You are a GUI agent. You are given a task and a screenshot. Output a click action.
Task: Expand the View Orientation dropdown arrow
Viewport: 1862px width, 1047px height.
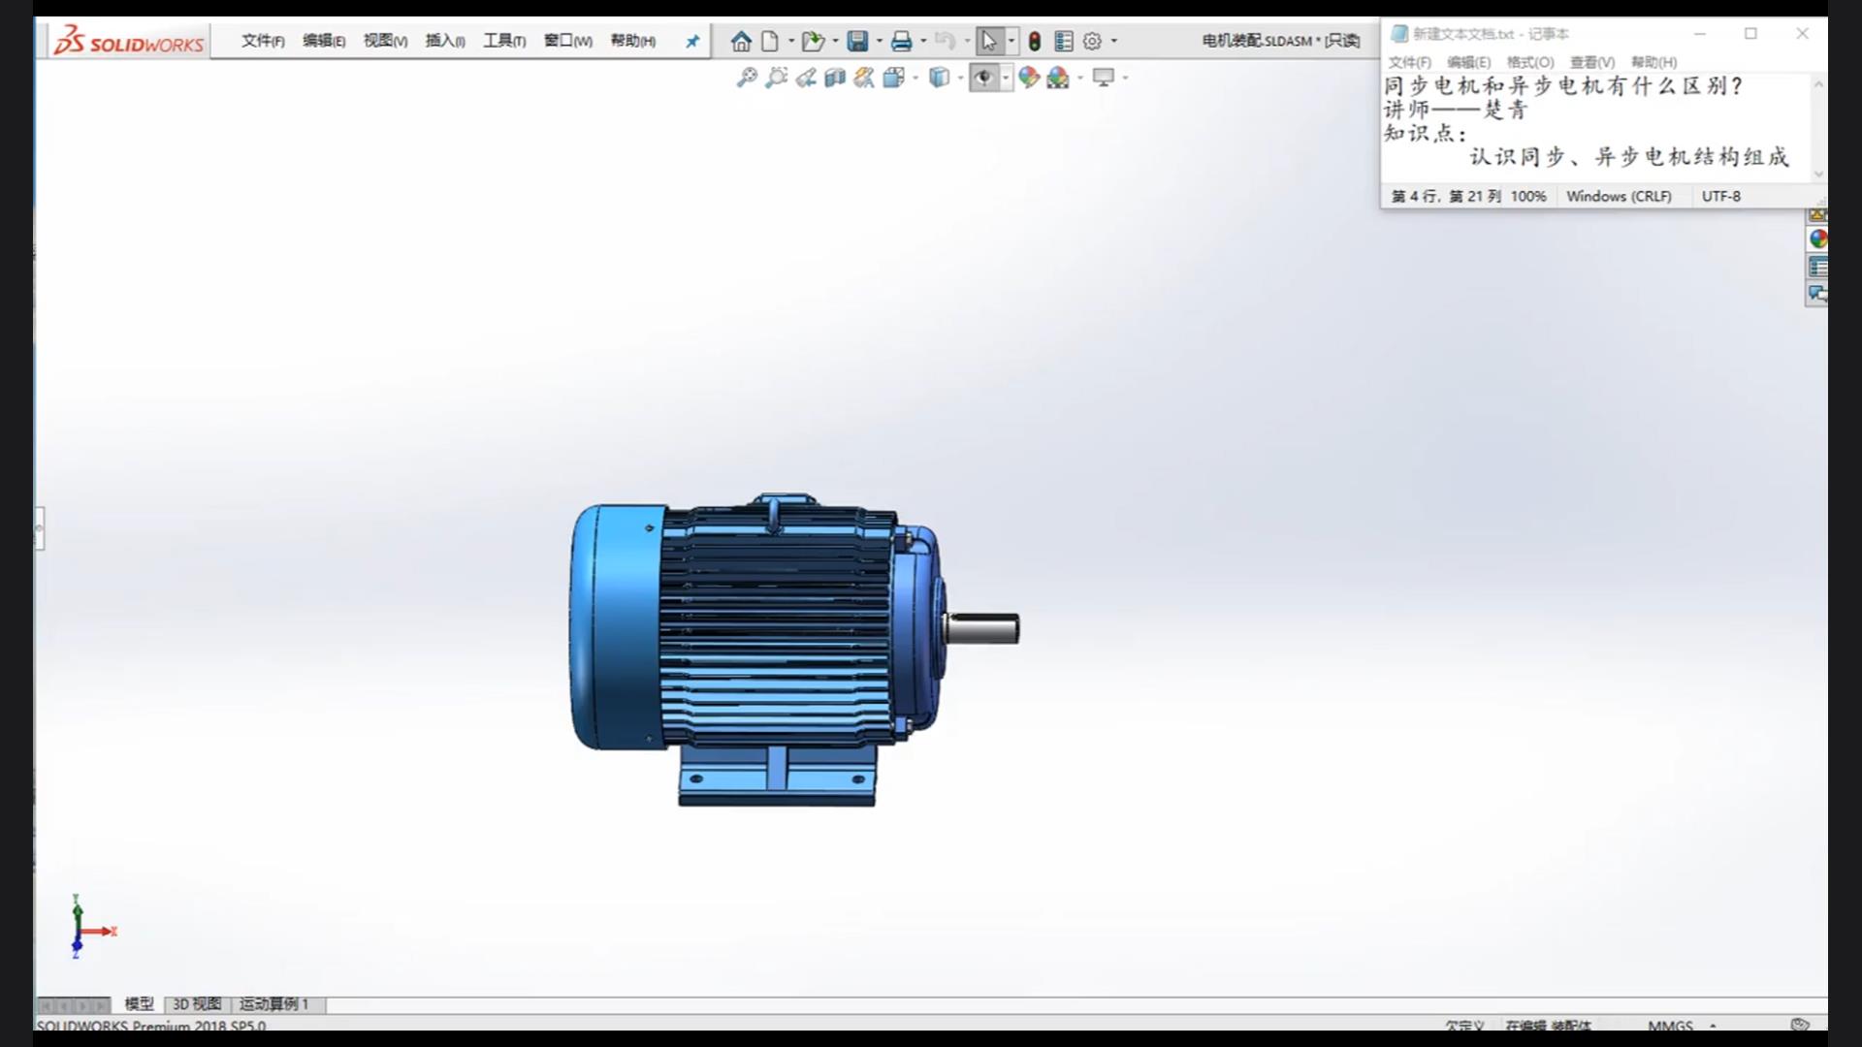pyautogui.click(x=915, y=78)
